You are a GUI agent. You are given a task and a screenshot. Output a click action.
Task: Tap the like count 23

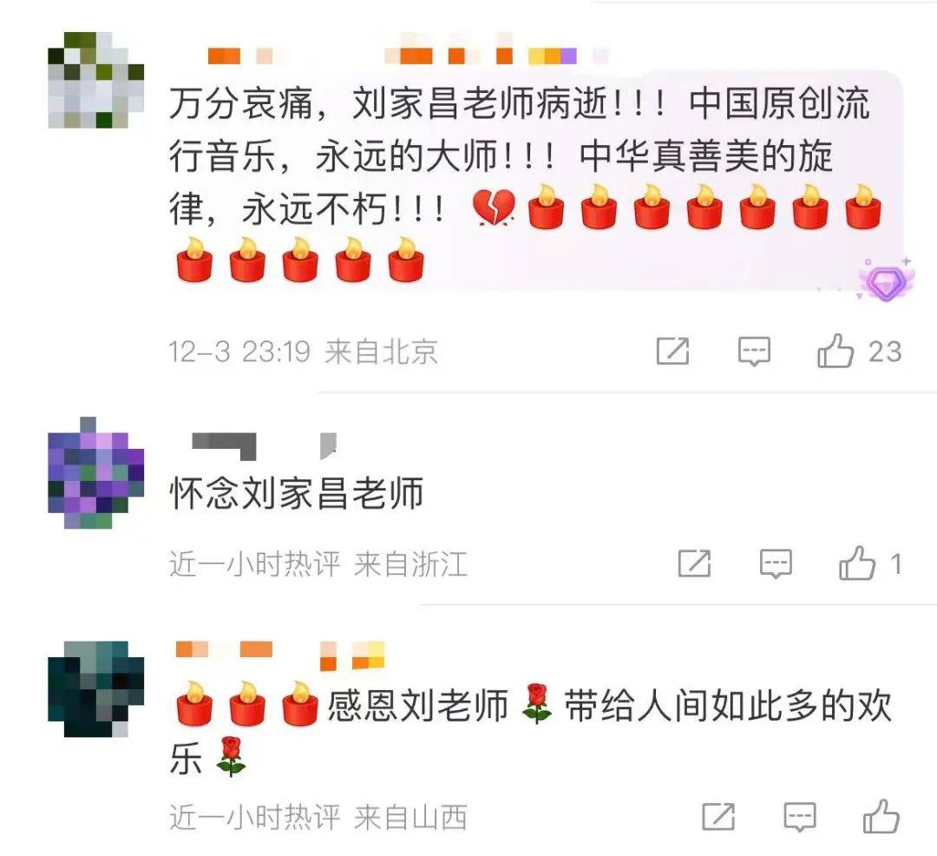(884, 352)
